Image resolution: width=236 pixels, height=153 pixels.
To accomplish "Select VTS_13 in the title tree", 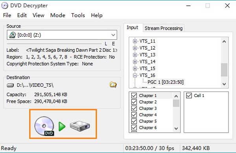I will (147, 55).
